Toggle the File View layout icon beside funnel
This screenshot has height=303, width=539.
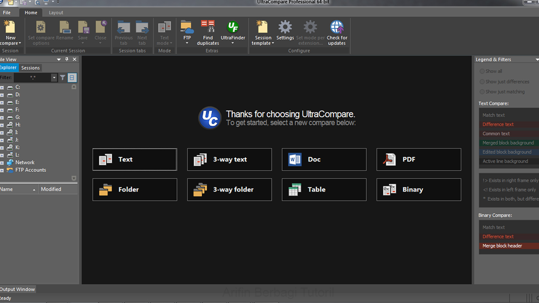(72, 77)
